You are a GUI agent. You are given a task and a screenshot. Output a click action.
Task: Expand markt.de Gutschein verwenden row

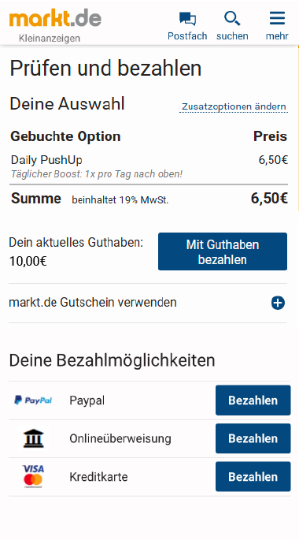148,303
